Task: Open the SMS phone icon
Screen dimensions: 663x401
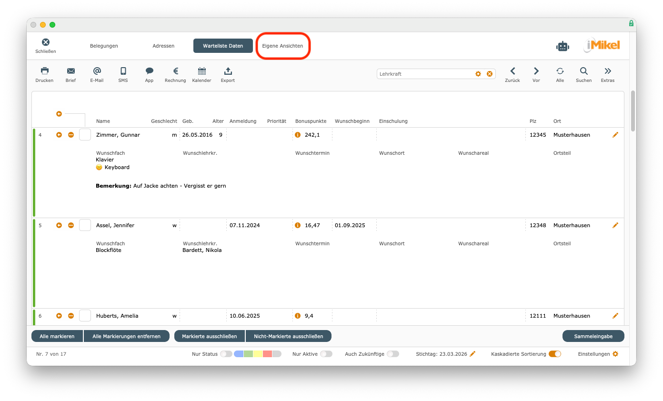Action: [123, 71]
